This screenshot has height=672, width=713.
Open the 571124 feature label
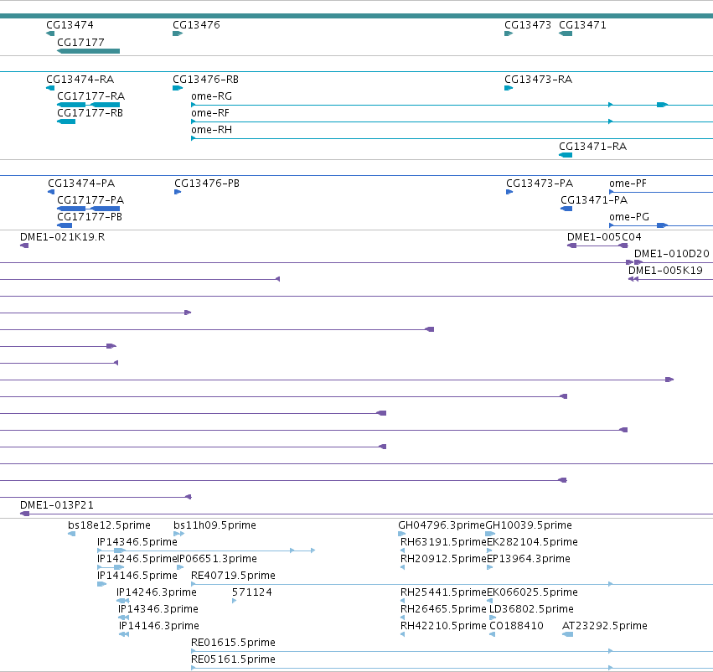[x=252, y=593]
